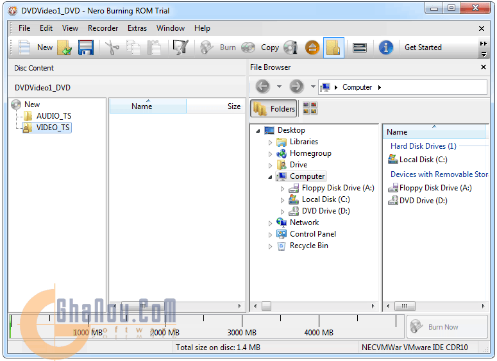Viewport: 497px width, 361px height.
Task: Create a new compilation with New icon
Action: (24, 47)
